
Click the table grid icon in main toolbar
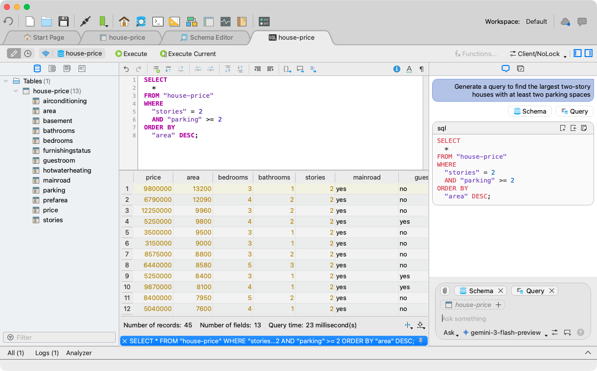(x=209, y=21)
